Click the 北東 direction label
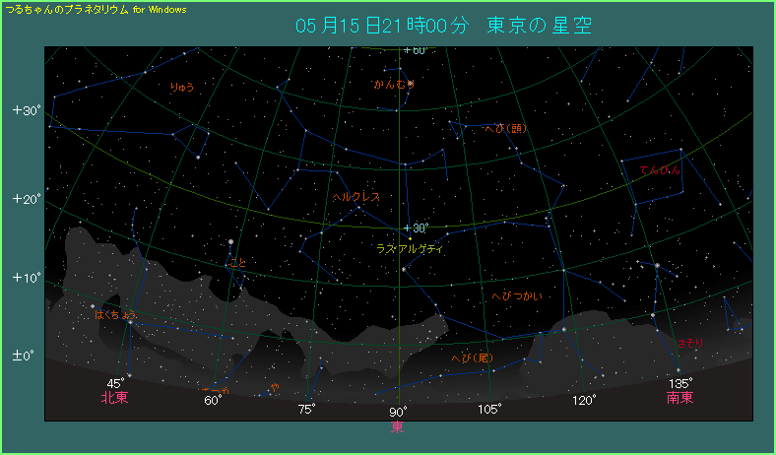 click(x=114, y=398)
